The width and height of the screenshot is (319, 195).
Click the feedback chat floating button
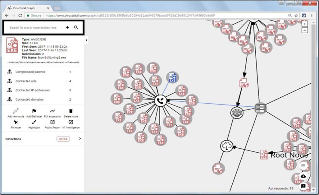[x=303, y=186]
